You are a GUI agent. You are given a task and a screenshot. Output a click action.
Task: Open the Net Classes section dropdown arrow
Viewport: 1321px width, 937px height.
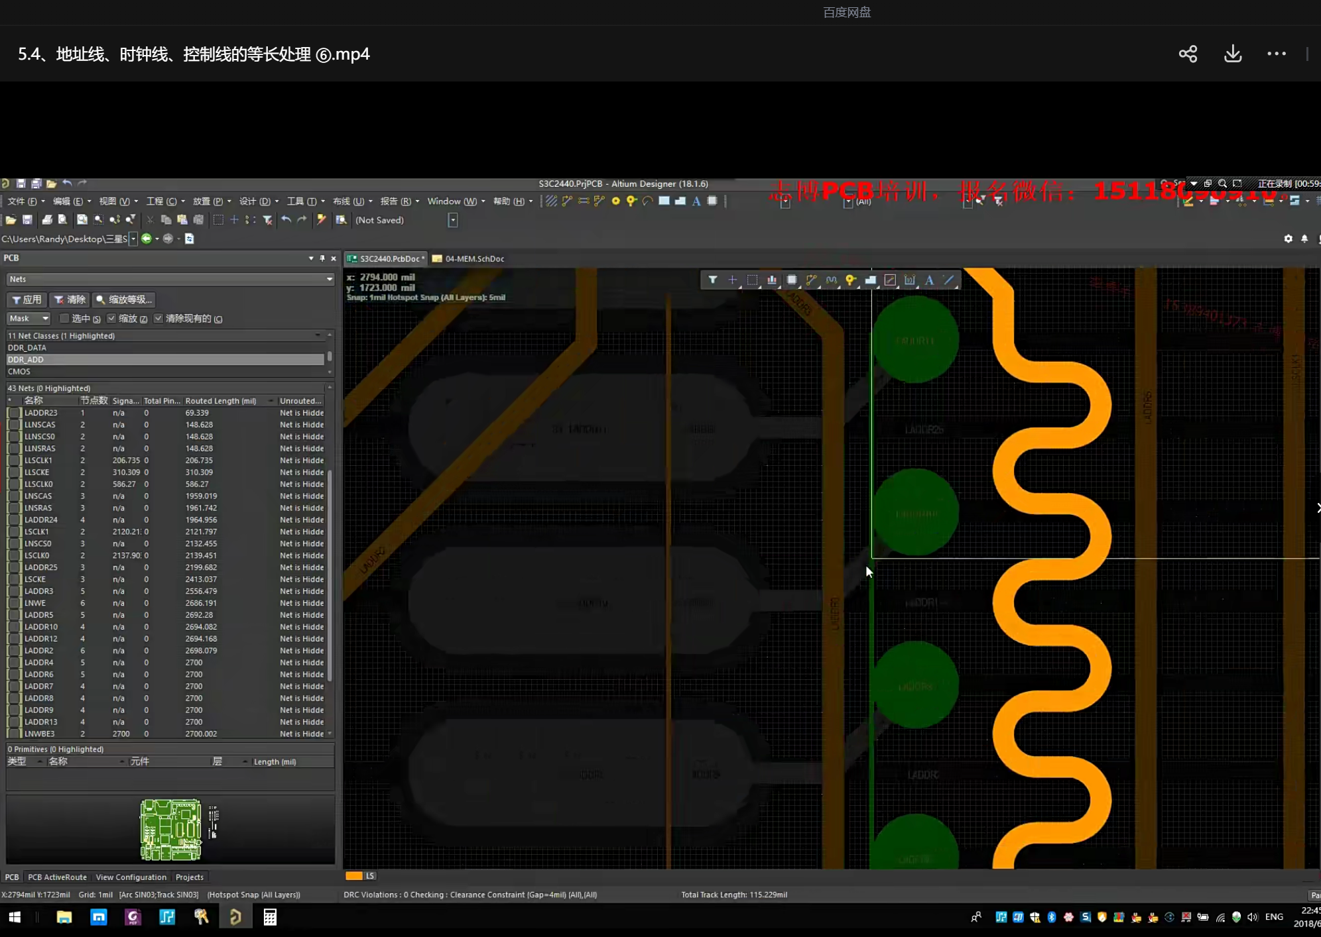(318, 336)
